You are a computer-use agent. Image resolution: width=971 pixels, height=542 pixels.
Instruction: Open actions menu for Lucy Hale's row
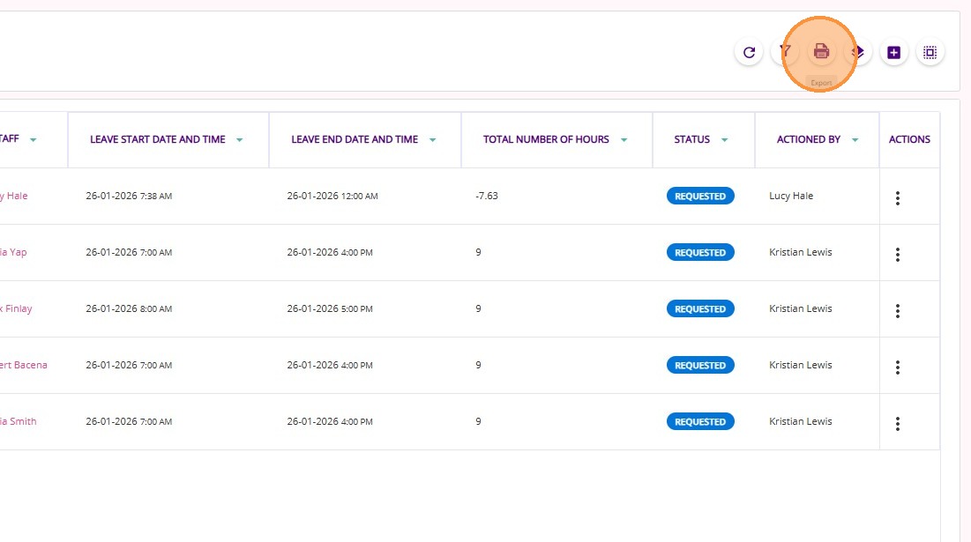click(x=898, y=198)
